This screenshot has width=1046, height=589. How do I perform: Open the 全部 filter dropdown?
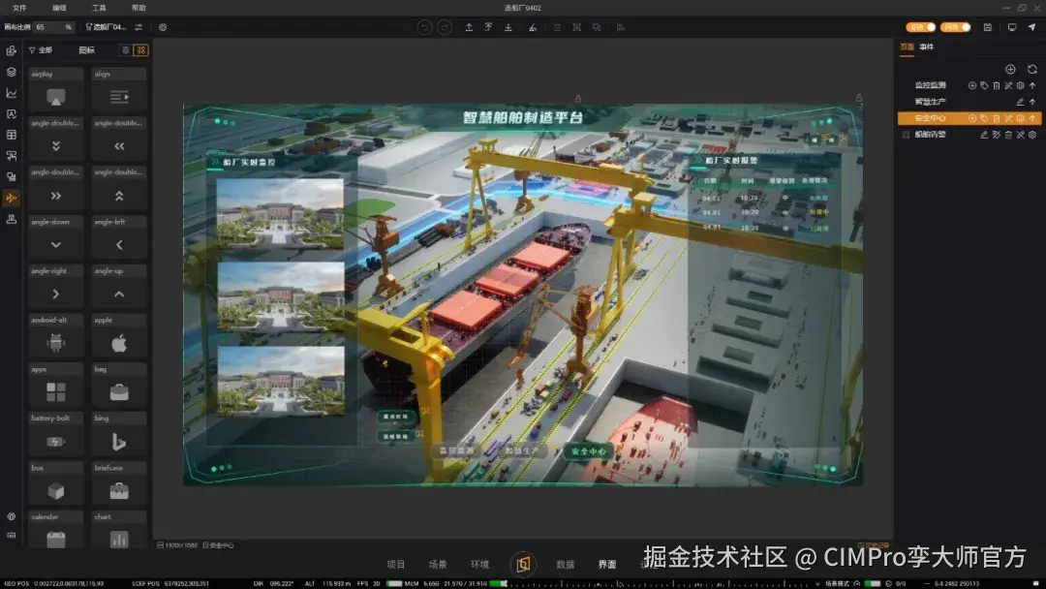(x=40, y=50)
